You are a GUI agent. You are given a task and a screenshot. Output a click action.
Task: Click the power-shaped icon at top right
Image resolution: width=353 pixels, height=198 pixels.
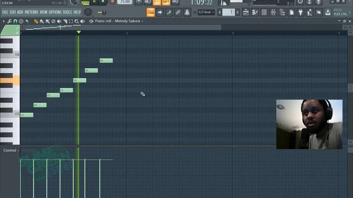[x=300, y=2]
